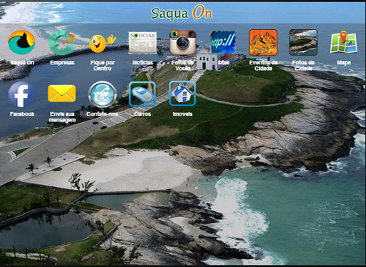
Task: Click the Mapa text label
Action: tap(344, 63)
